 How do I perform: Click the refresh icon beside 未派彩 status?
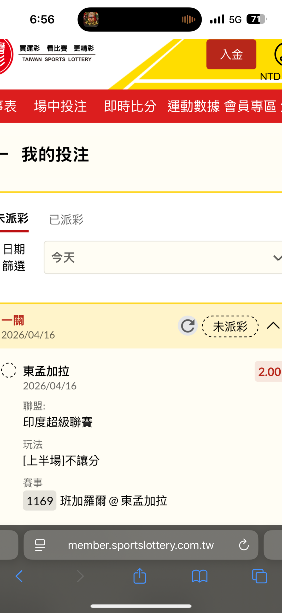(187, 326)
